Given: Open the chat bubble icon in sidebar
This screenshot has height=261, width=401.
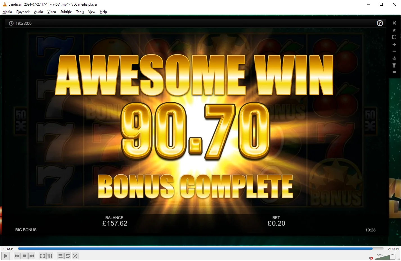Looking at the screenshot, I should pos(394,72).
